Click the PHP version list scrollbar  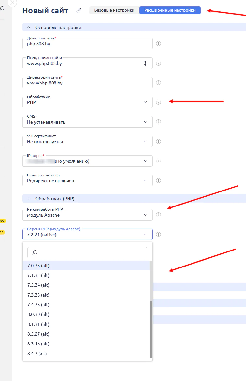151,330
